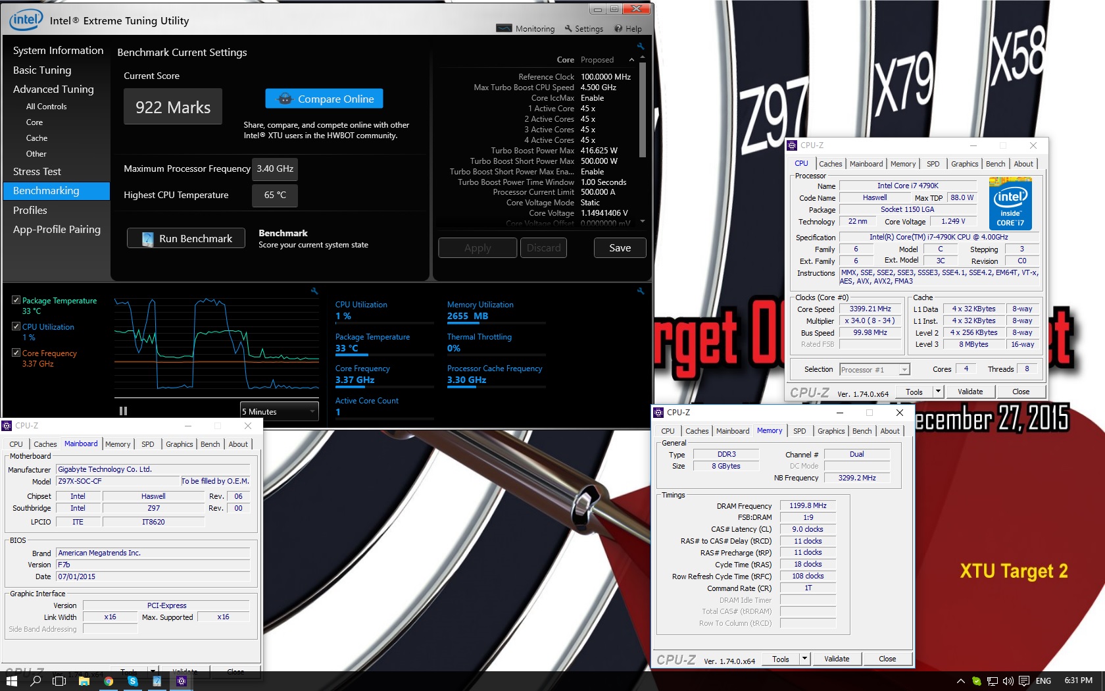The image size is (1105, 691).
Task: Switch to SPD tab in CPU-Z Memory window
Action: tap(799, 431)
